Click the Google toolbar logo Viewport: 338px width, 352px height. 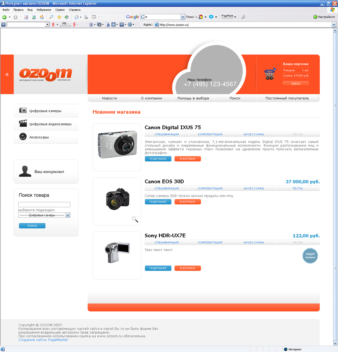(x=132, y=17)
